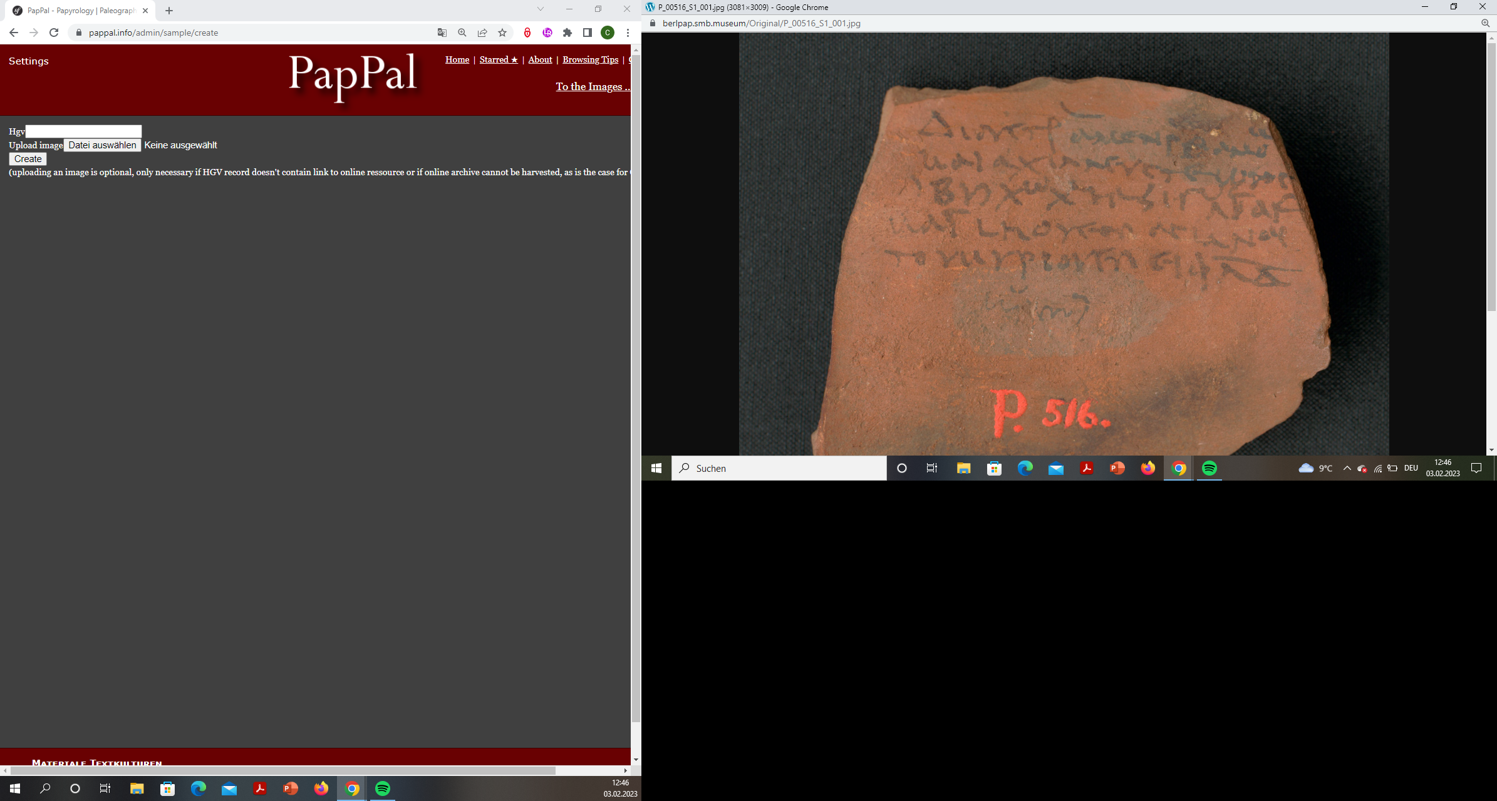The image size is (1497, 801).
Task: Open the Extensions puzzle-piece icon
Action: 567,33
